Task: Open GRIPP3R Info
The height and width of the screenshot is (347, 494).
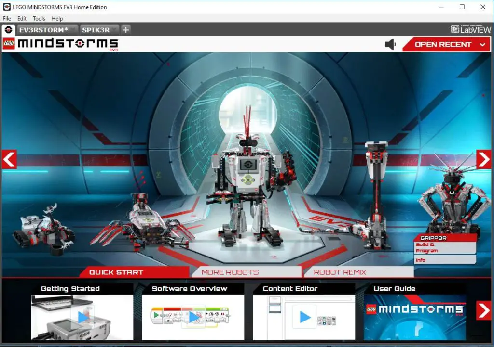Action: point(445,260)
